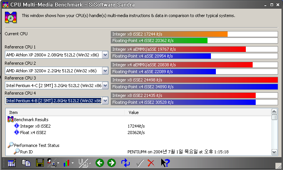Open Reference CPU 1 dropdown arrow
283x170 pixels.
point(105,55)
